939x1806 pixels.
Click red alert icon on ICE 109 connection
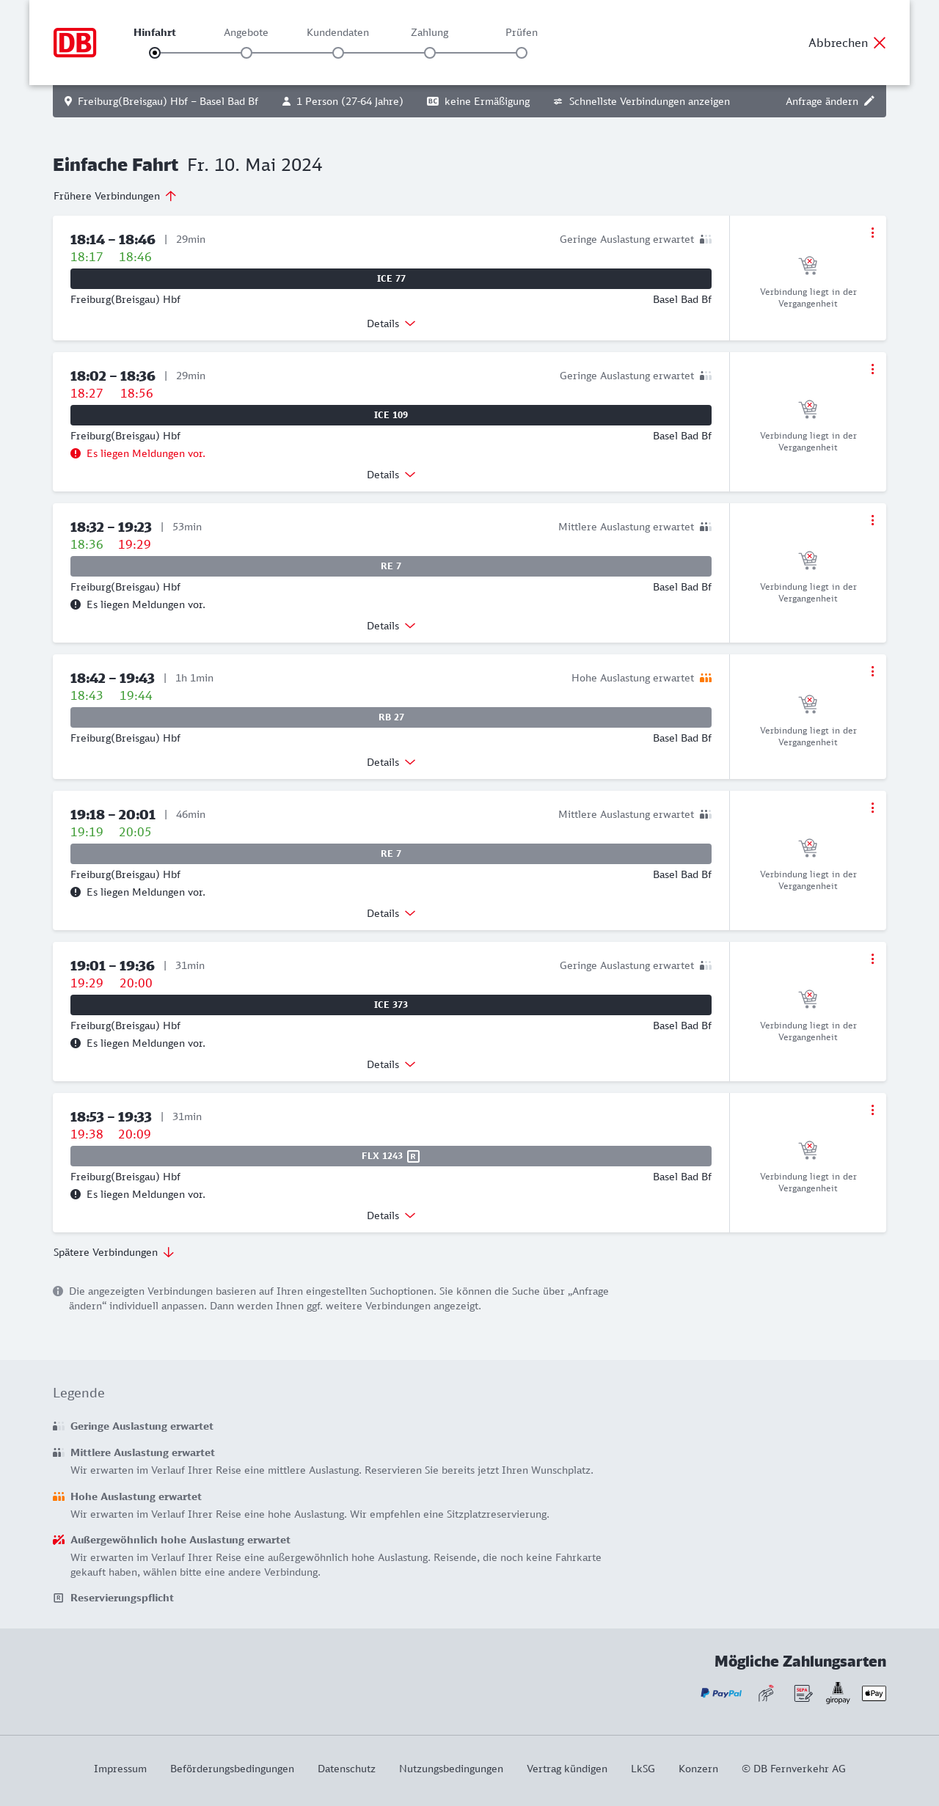click(x=76, y=453)
